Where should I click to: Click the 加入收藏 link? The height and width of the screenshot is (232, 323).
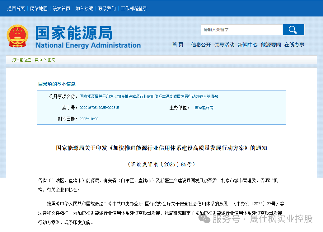(84, 9)
